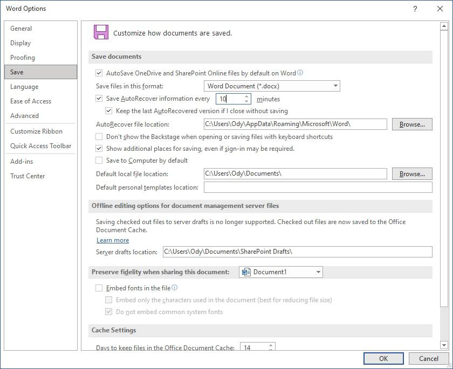Check Embed fonts in the file
This screenshot has width=453, height=369.
click(x=99, y=288)
